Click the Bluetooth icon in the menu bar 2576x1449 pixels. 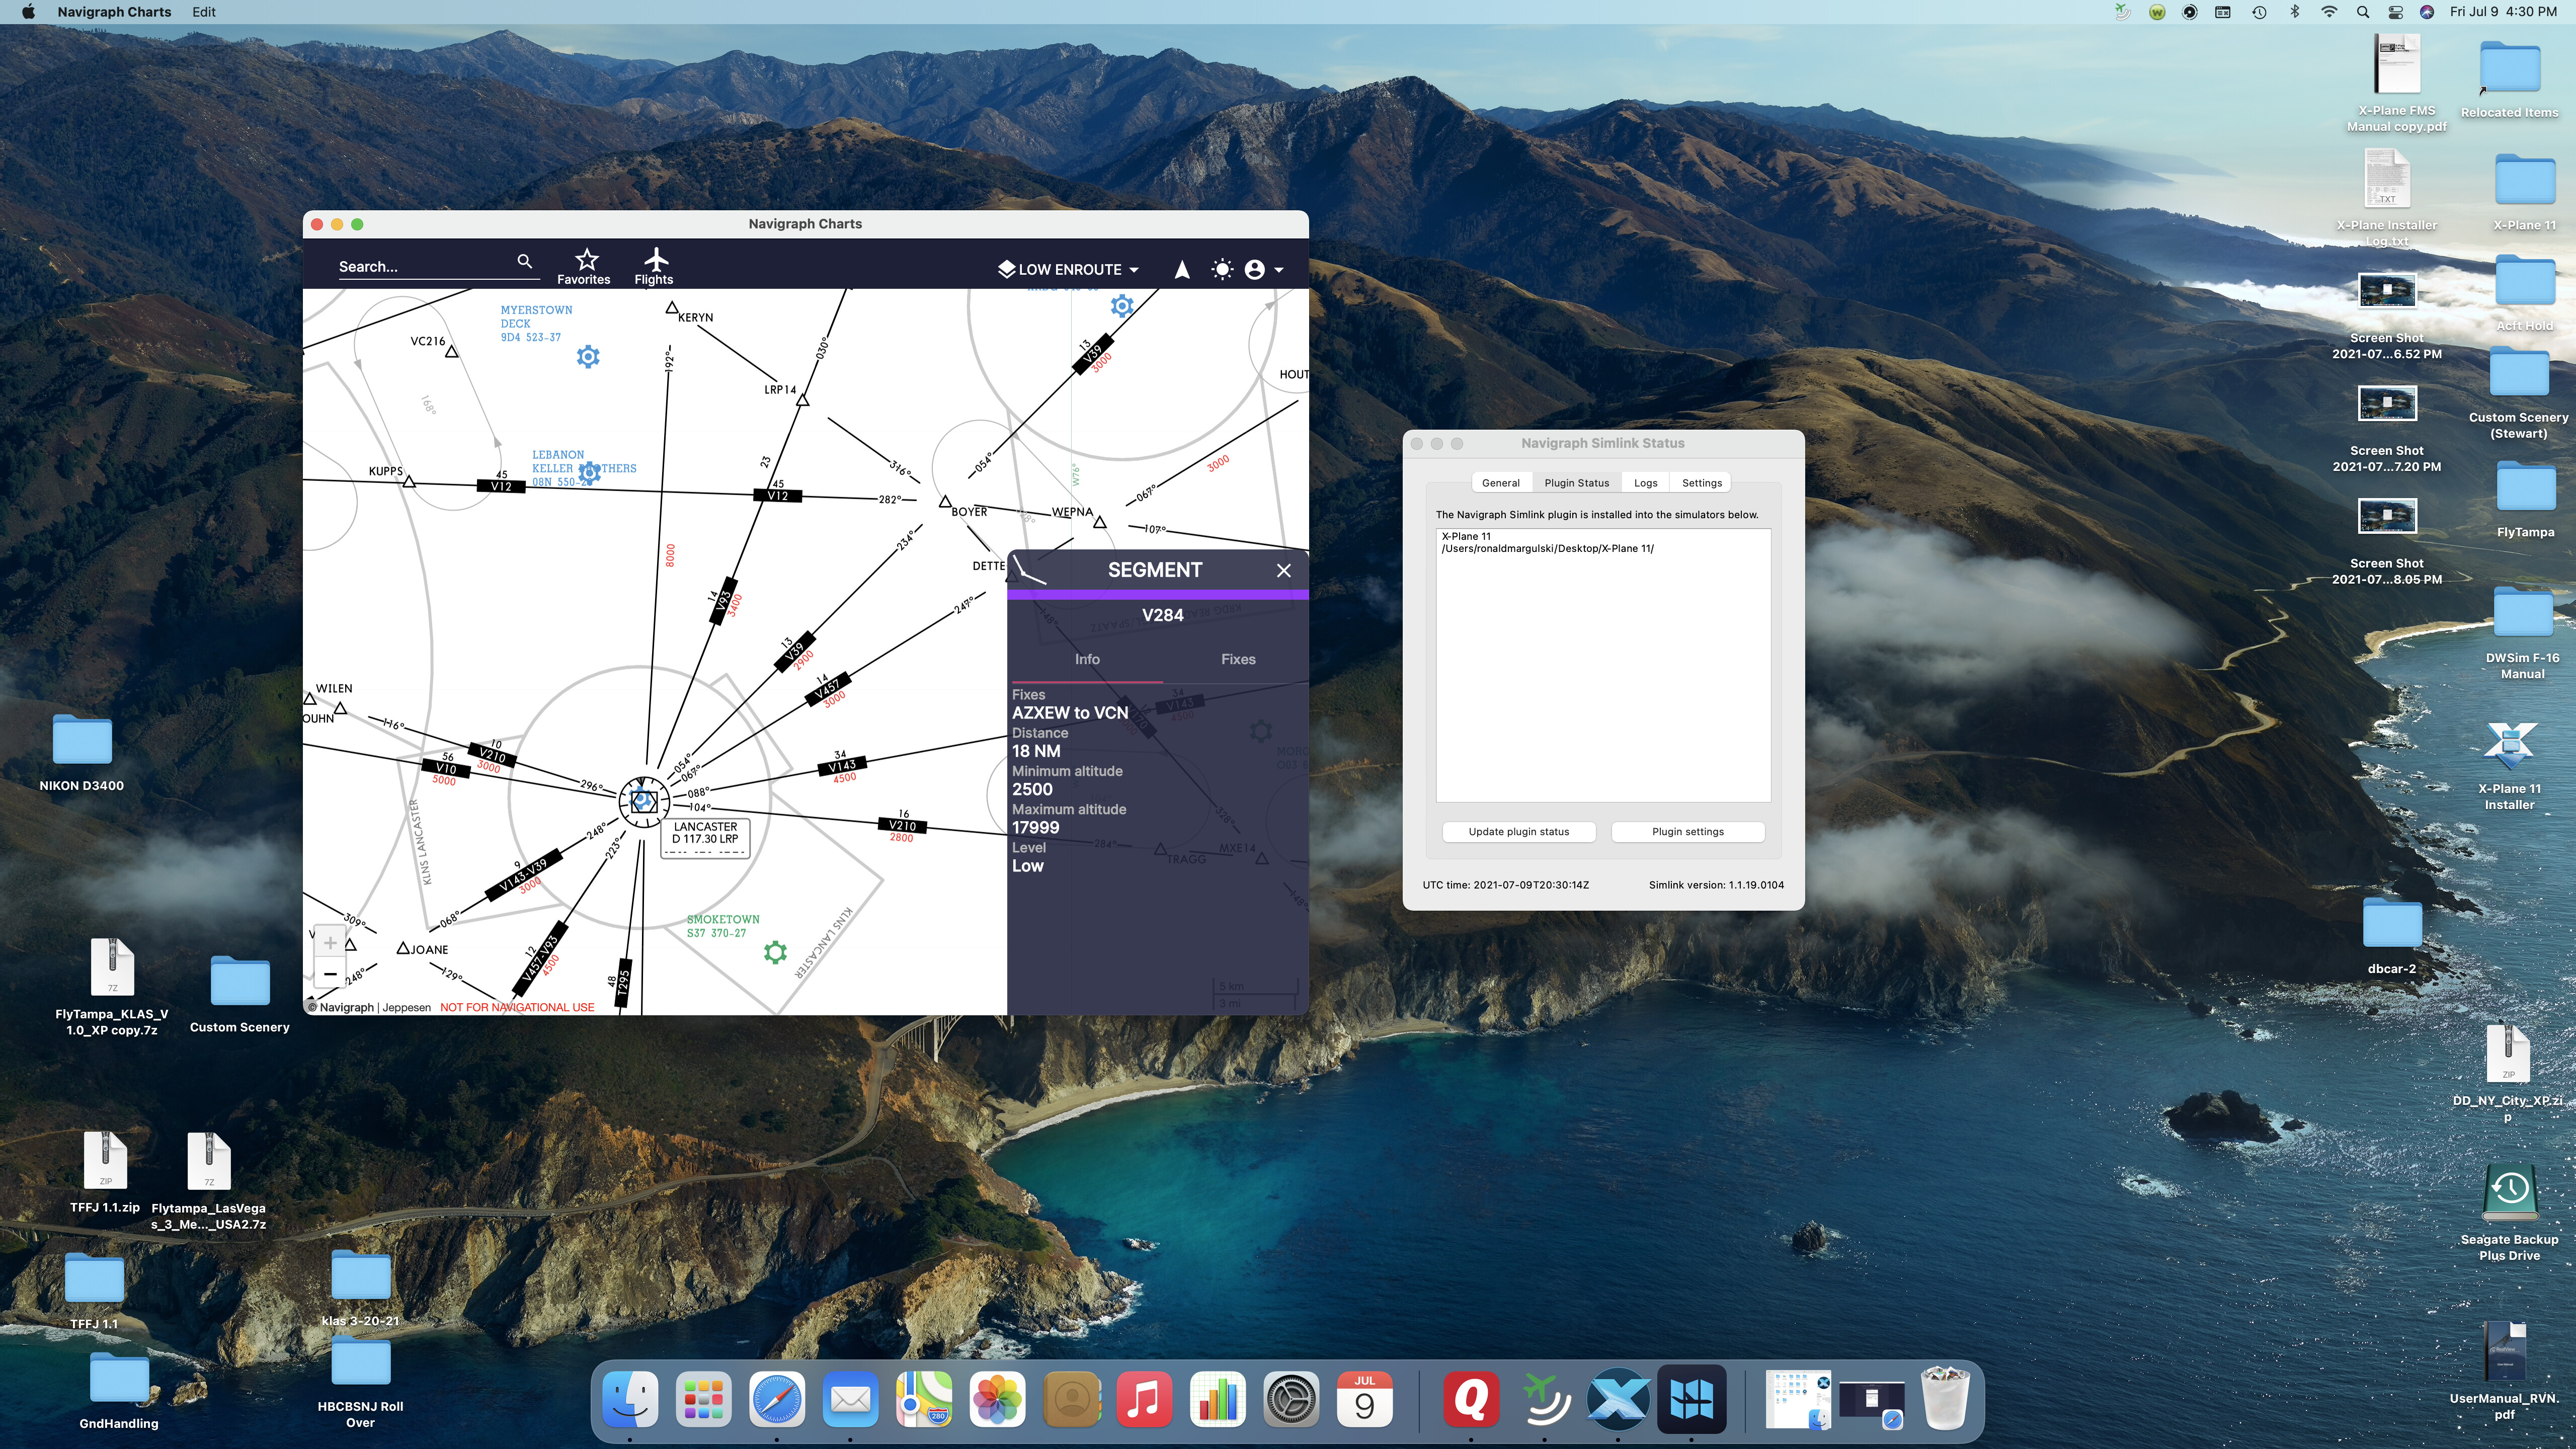(x=2295, y=12)
